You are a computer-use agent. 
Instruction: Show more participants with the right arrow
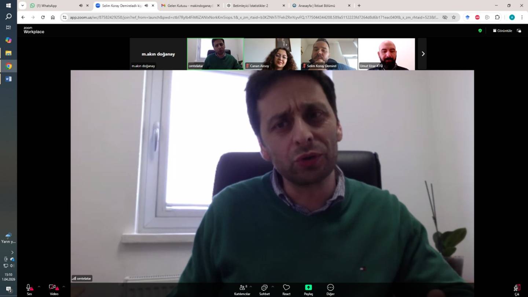tap(422, 54)
